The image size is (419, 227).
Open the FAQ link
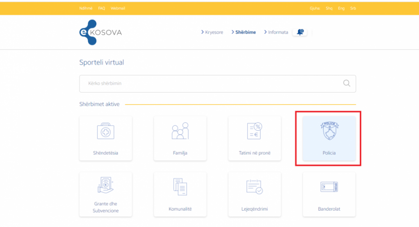(x=101, y=8)
